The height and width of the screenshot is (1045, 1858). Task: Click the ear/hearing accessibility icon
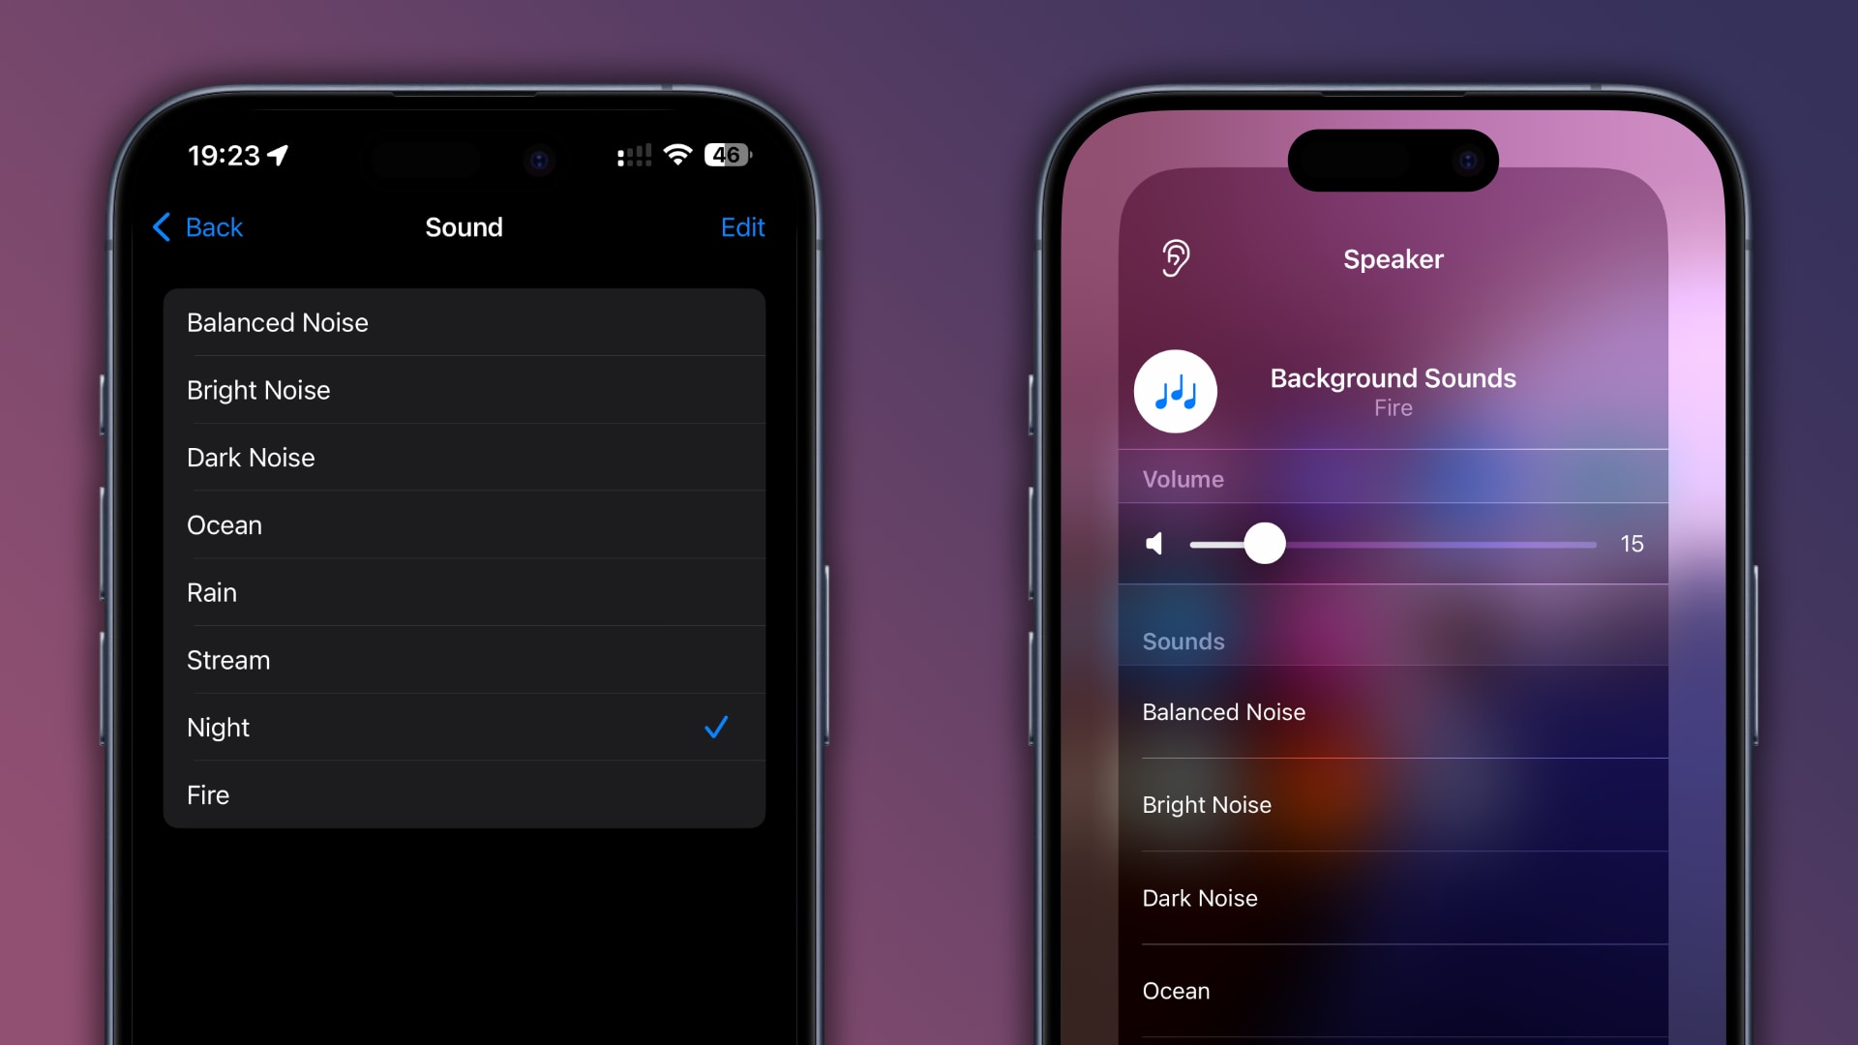point(1174,257)
